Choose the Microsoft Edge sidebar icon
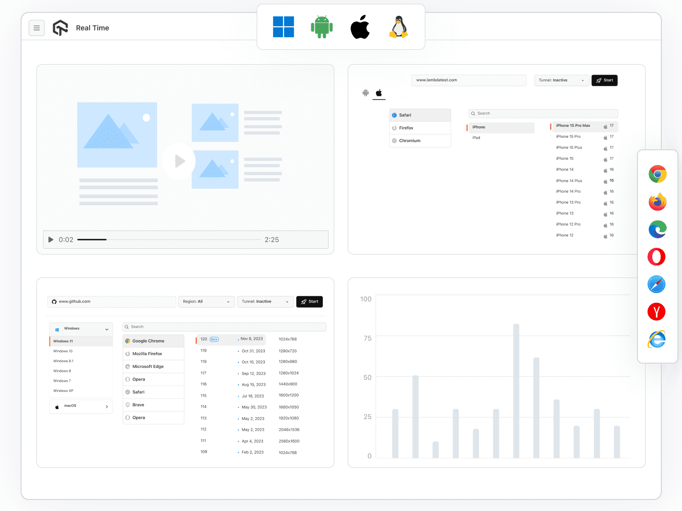The image size is (682, 511). coord(658,229)
